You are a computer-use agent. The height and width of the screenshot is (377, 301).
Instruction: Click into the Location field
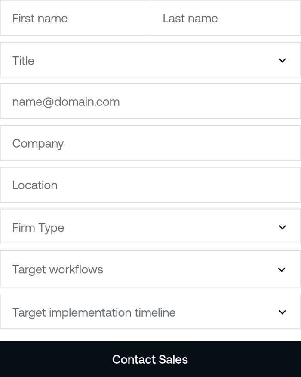coord(150,185)
